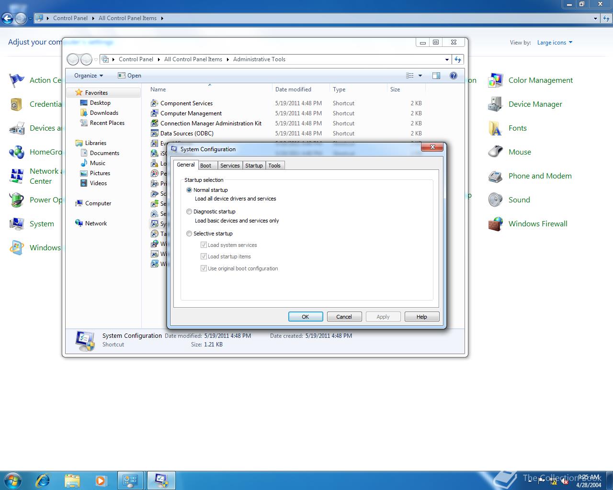This screenshot has width=613, height=490.
Task: Select the Diagnostic startup radio button
Action: (x=189, y=212)
